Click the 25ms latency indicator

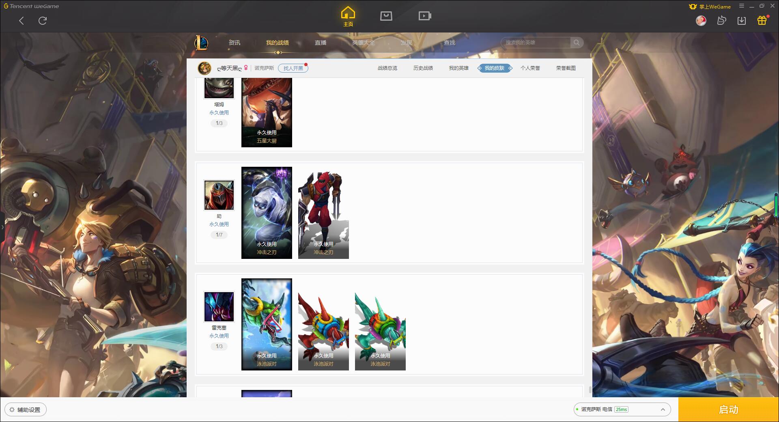[x=621, y=409]
